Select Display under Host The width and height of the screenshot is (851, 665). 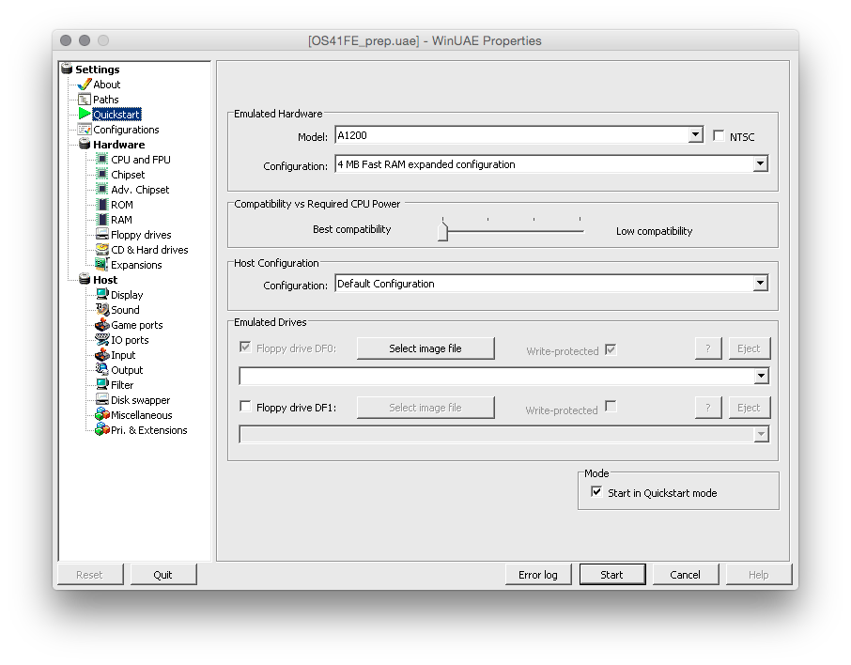pos(127,295)
